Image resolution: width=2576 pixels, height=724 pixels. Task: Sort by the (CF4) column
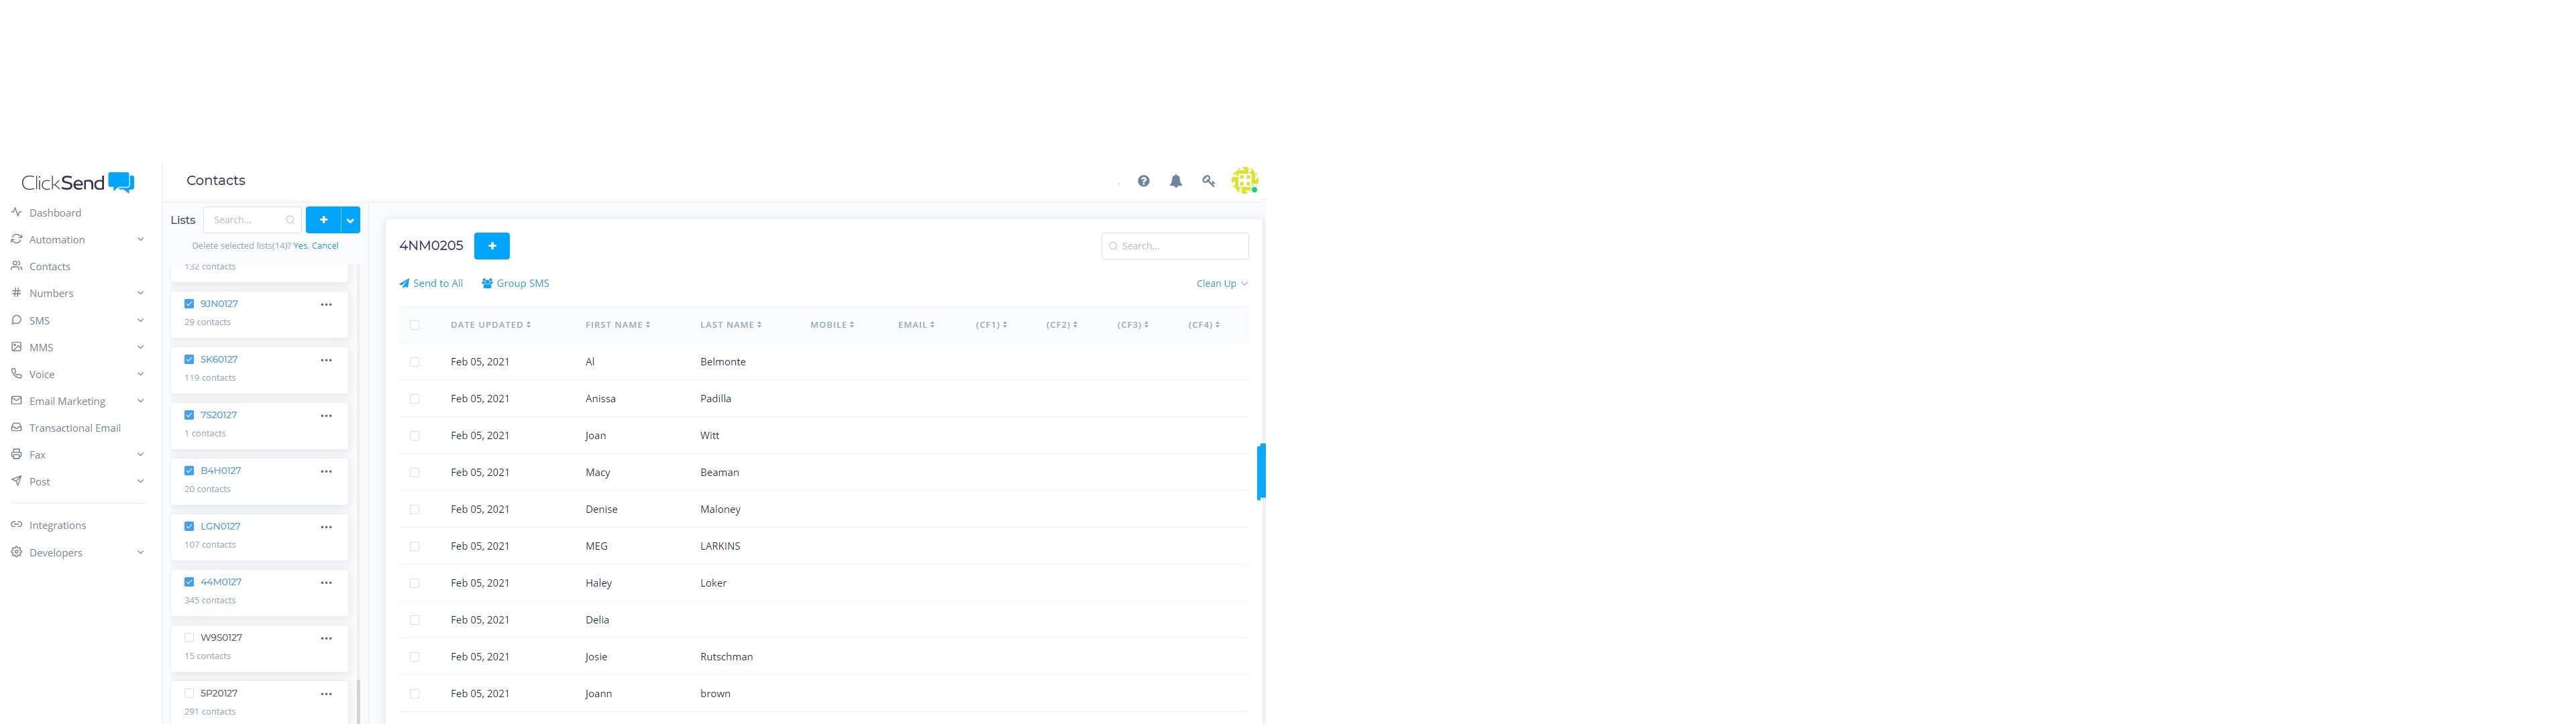[x=1204, y=325]
